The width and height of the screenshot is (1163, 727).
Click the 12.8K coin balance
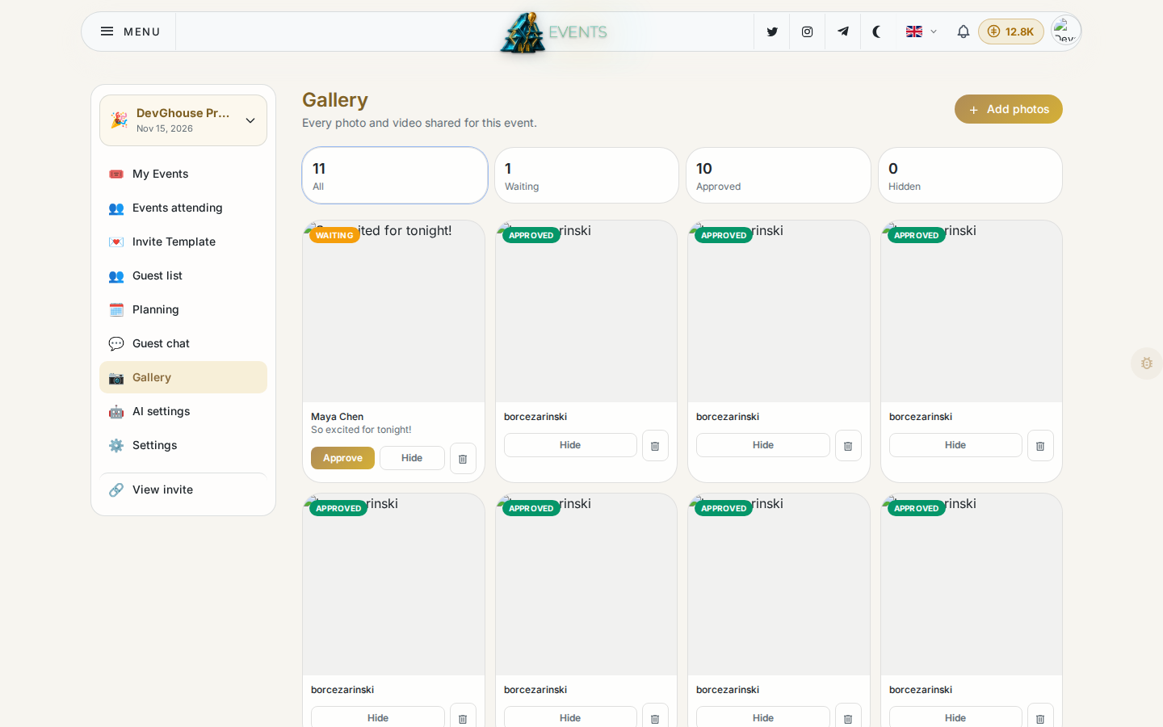(x=1011, y=32)
